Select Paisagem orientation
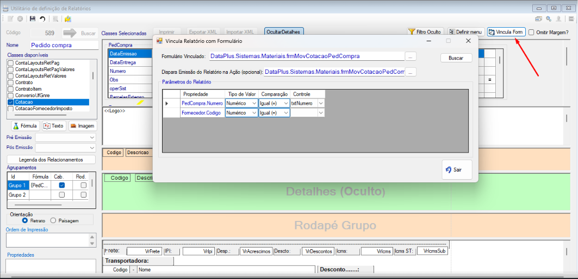578x279 pixels. tap(53, 220)
